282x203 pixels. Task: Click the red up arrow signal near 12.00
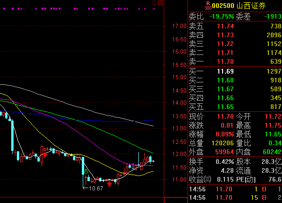[45, 155]
